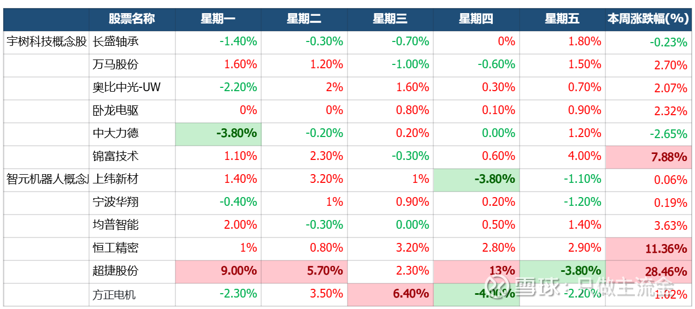Click 锦富技术's weekly change 7.88% cell
The image size is (695, 309).
(x=648, y=157)
